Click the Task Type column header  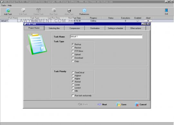(35, 18)
